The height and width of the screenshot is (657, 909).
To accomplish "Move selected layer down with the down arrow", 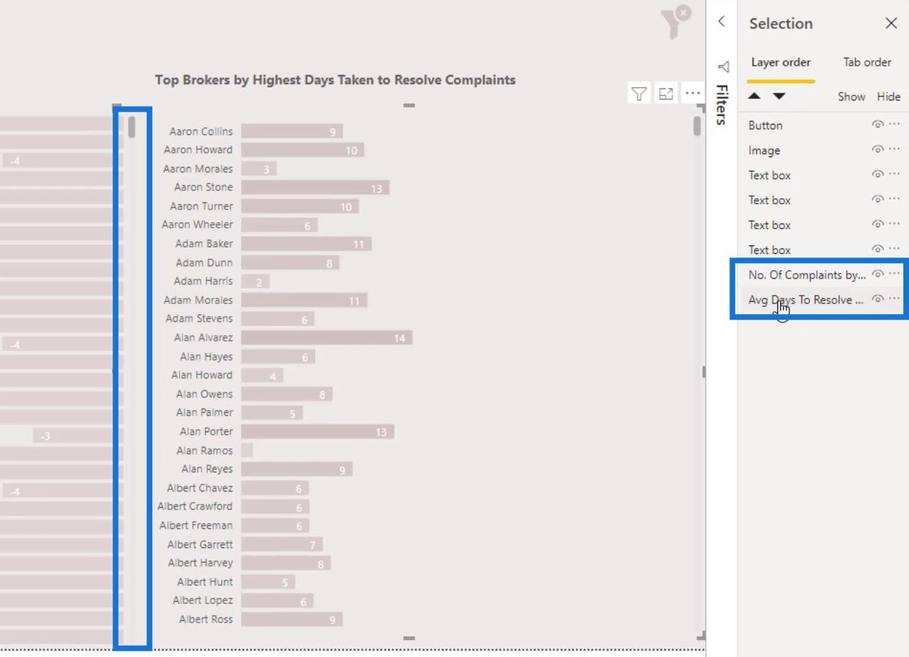I will click(x=779, y=96).
